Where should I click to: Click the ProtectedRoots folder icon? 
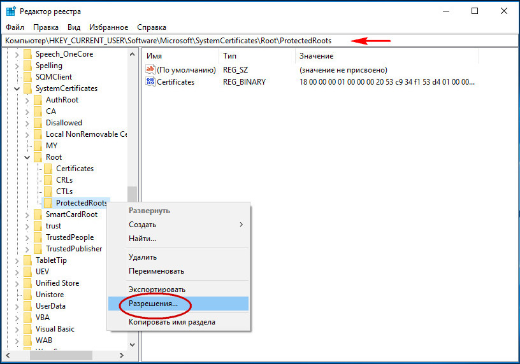click(x=48, y=203)
